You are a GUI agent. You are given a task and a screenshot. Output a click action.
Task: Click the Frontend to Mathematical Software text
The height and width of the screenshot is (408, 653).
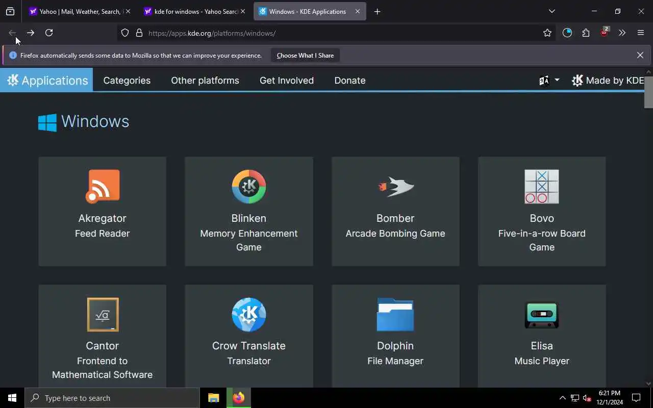tap(103, 368)
